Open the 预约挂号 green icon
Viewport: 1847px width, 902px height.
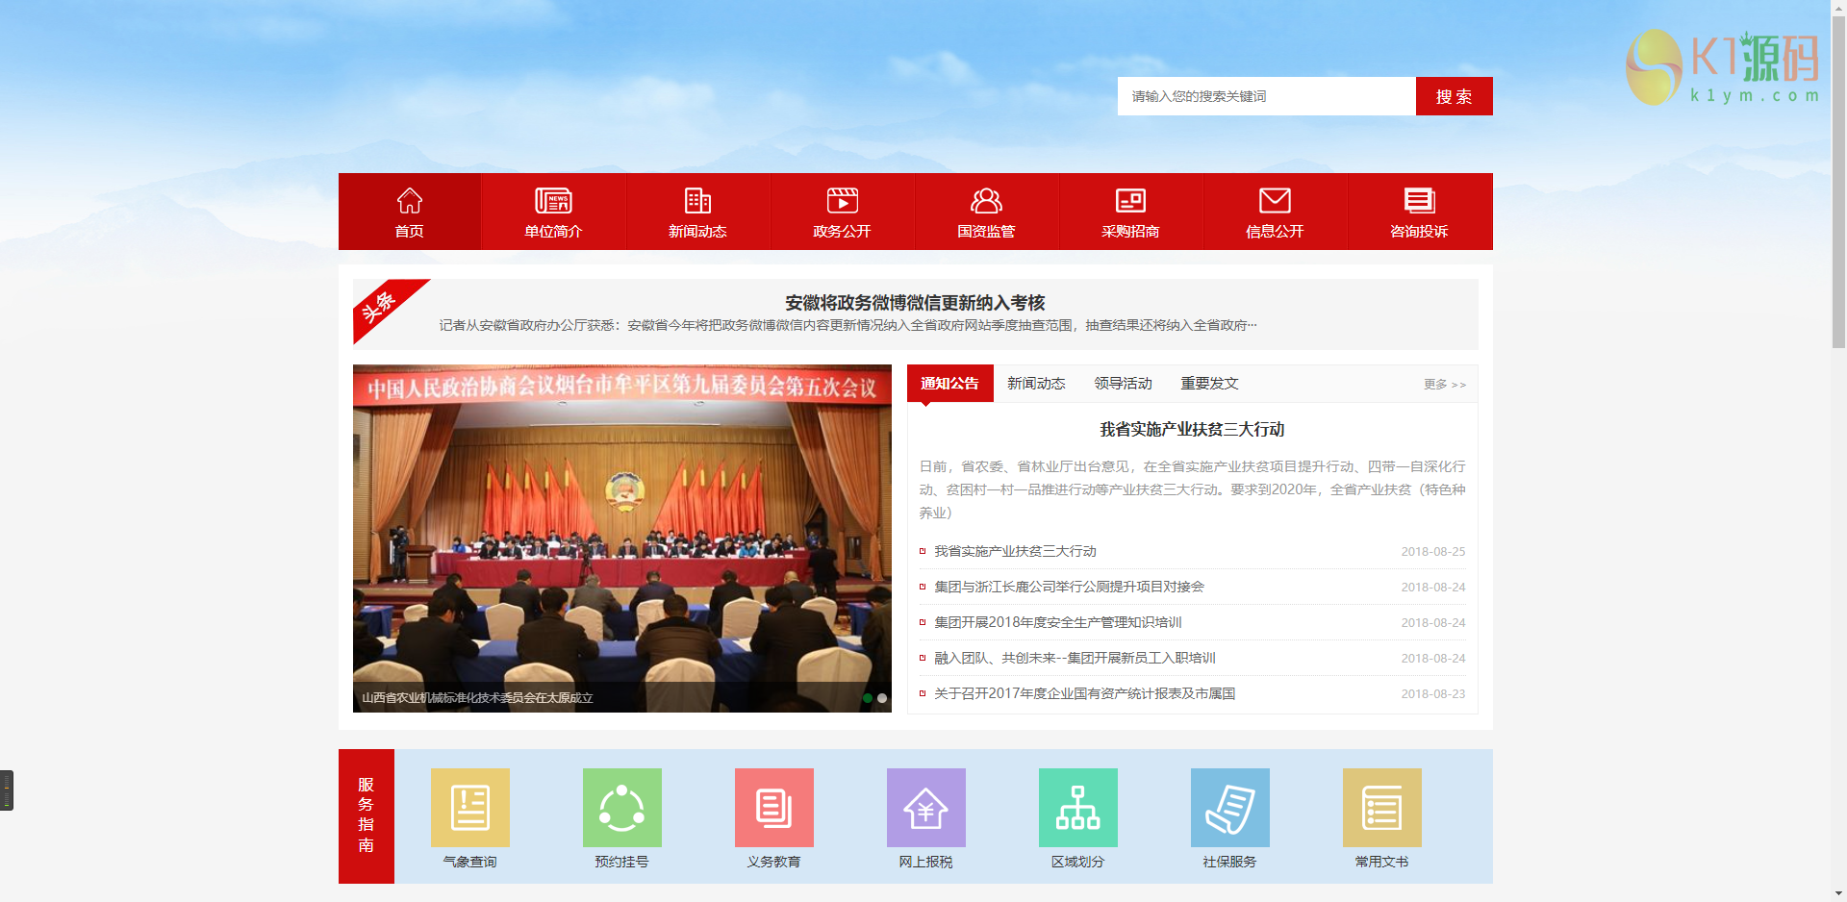tap(621, 808)
